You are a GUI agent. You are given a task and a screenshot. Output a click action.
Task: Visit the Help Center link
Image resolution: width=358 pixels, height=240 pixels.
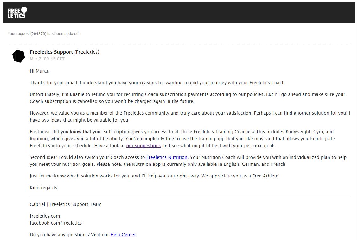click(123, 235)
